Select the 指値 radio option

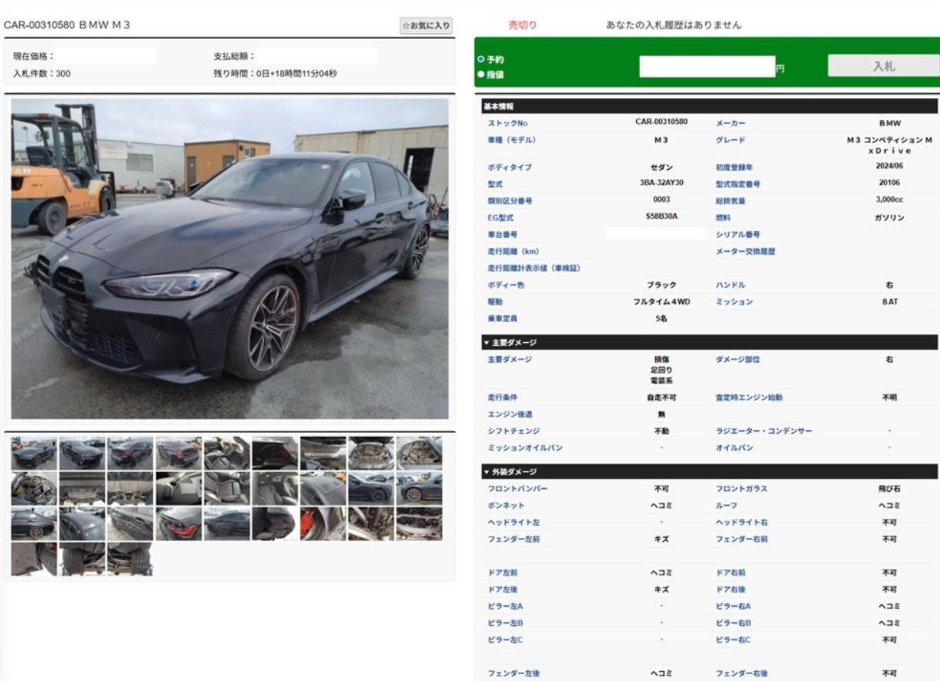pyautogui.click(x=481, y=74)
